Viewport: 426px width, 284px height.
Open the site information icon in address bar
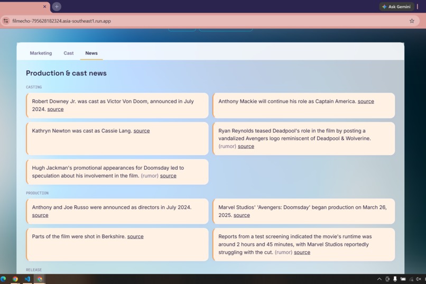tap(6, 21)
